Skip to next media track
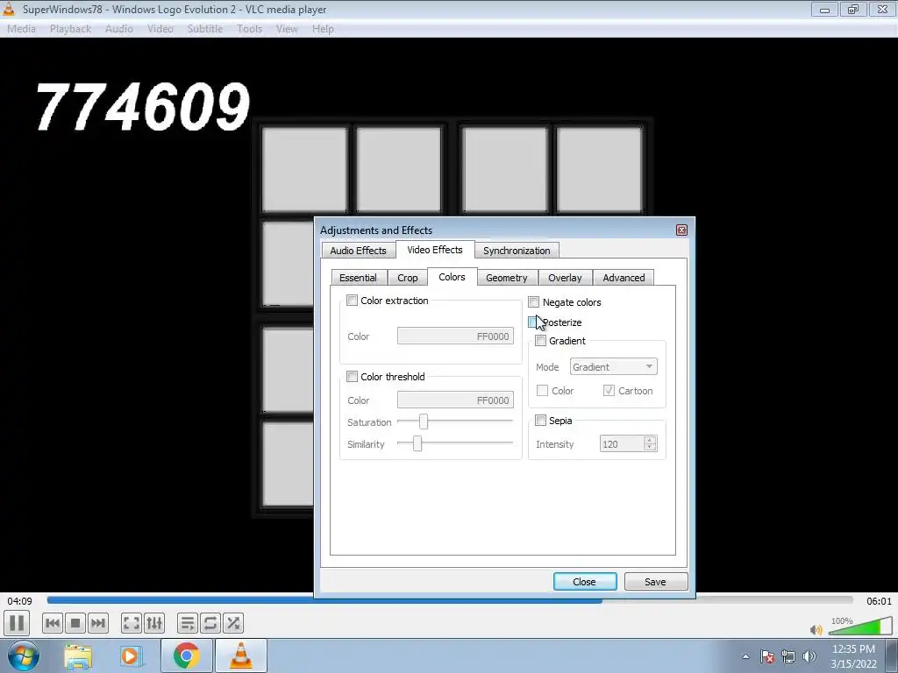898x673 pixels. tap(98, 623)
